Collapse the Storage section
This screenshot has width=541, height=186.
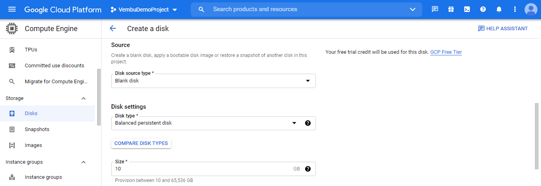[84, 98]
